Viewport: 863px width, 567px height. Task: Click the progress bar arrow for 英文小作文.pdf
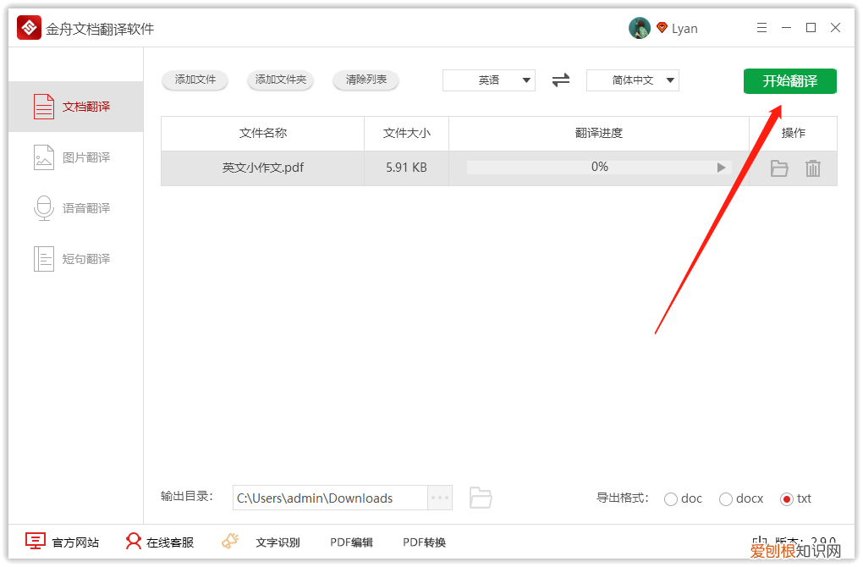click(x=721, y=167)
